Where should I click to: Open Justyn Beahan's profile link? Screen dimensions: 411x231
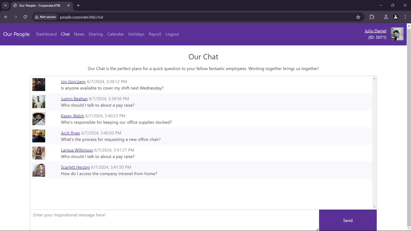[74, 99]
